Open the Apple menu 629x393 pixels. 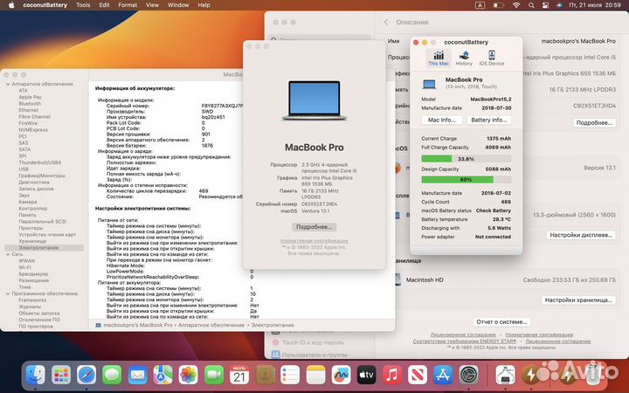(x=11, y=5)
